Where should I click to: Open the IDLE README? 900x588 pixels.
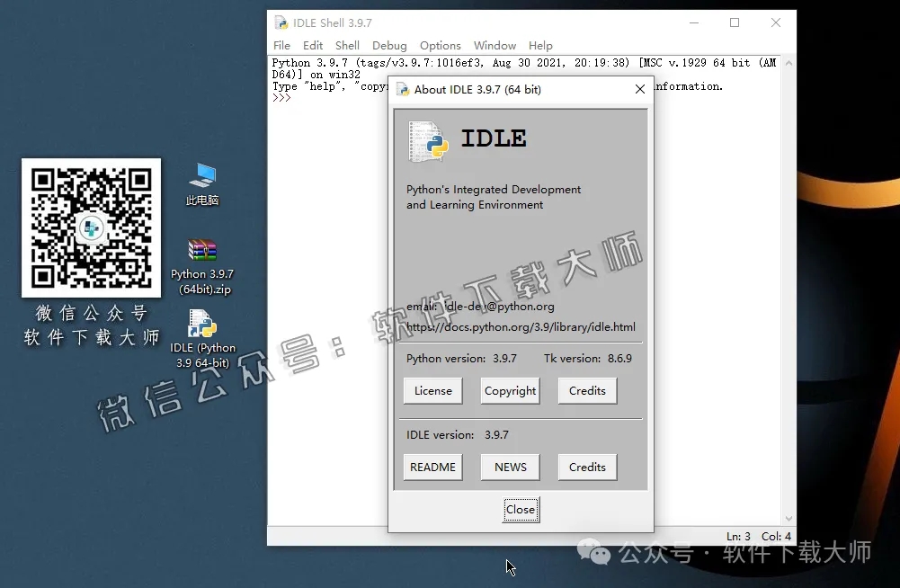432,468
